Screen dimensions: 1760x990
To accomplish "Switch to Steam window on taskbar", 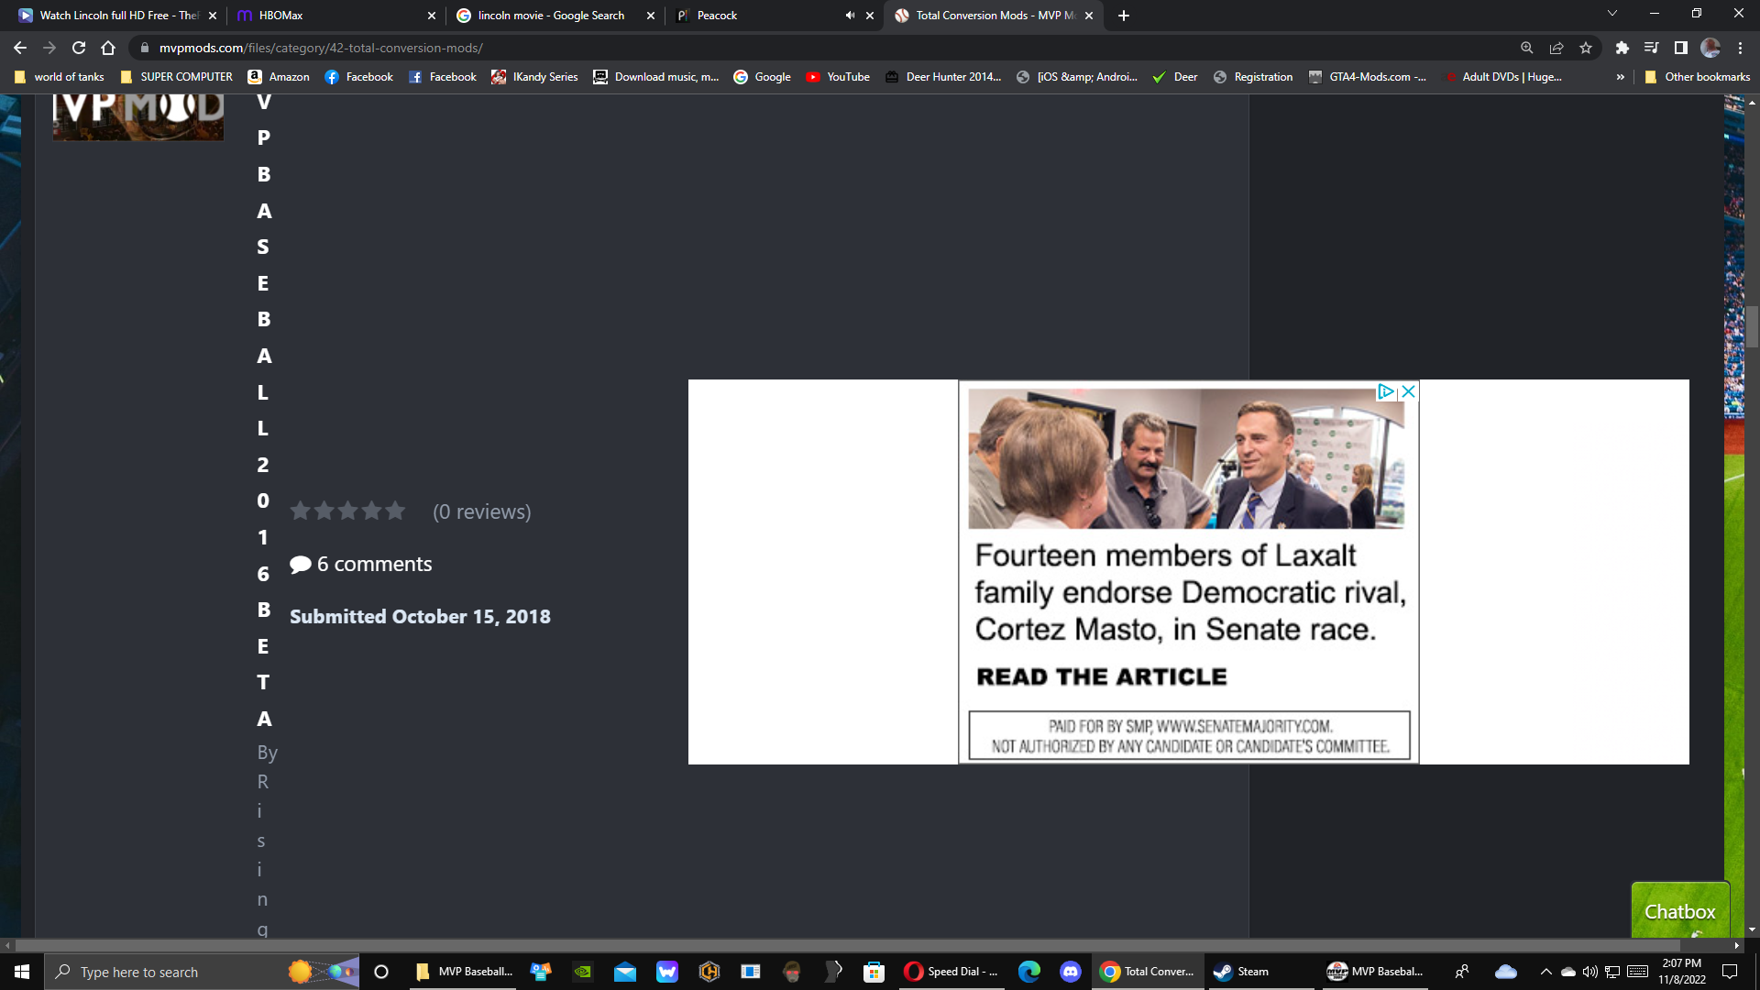I will (1259, 972).
